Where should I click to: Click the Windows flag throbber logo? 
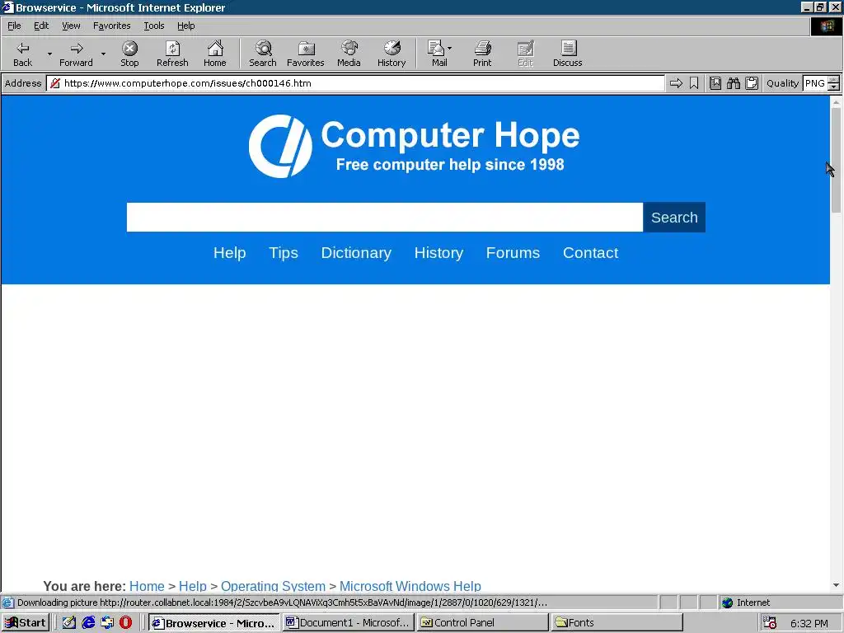[x=826, y=26]
